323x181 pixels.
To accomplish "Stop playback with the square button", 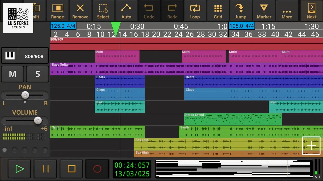I will point(71,169).
